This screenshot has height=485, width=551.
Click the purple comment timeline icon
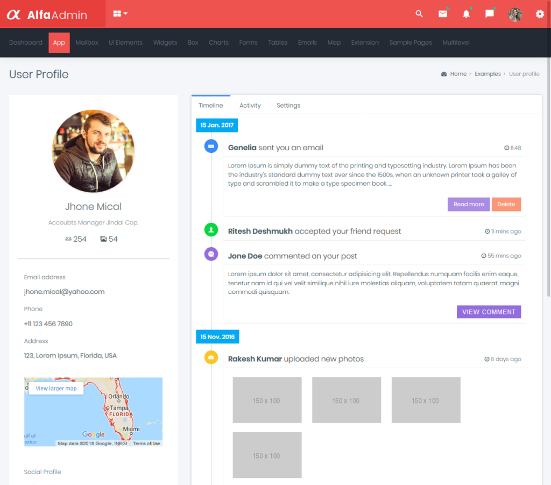[211, 254]
